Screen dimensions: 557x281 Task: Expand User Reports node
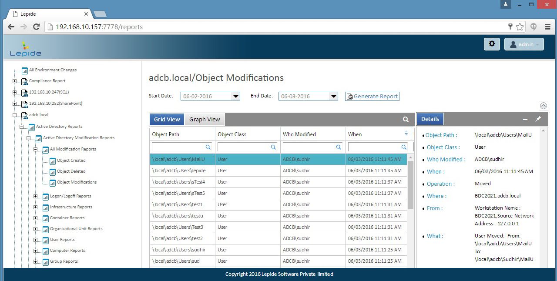pyautogui.click(x=36, y=240)
